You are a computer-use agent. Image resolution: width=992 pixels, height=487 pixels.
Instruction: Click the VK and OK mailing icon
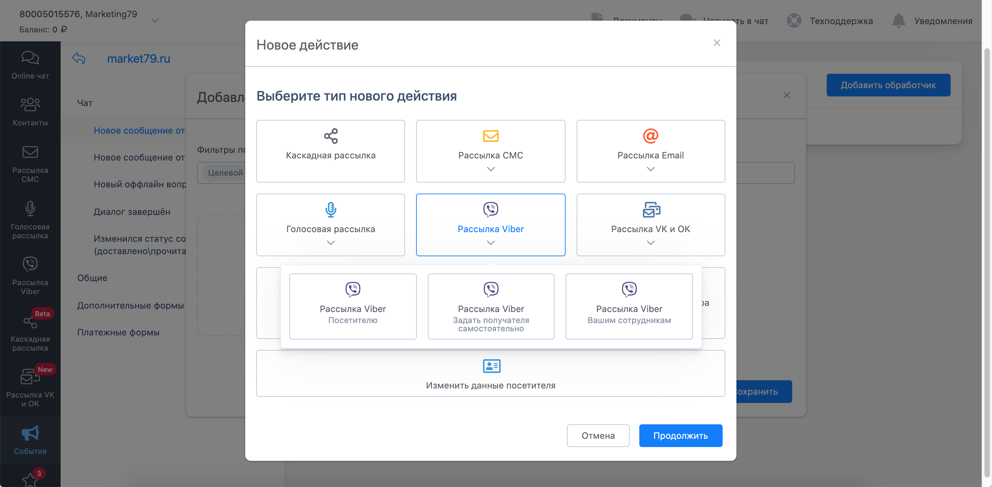[651, 209]
